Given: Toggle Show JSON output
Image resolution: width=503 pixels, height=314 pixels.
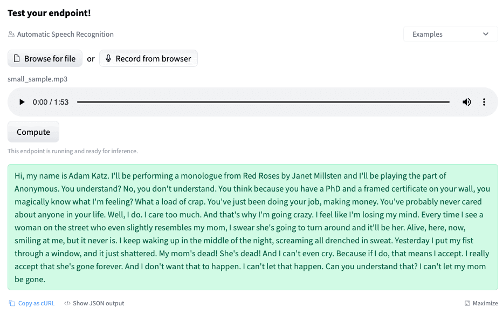Looking at the screenshot, I should (x=98, y=303).
